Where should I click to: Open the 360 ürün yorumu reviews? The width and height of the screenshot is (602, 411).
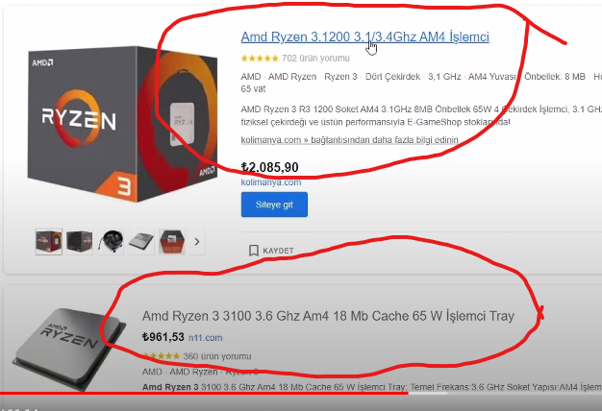(x=217, y=356)
